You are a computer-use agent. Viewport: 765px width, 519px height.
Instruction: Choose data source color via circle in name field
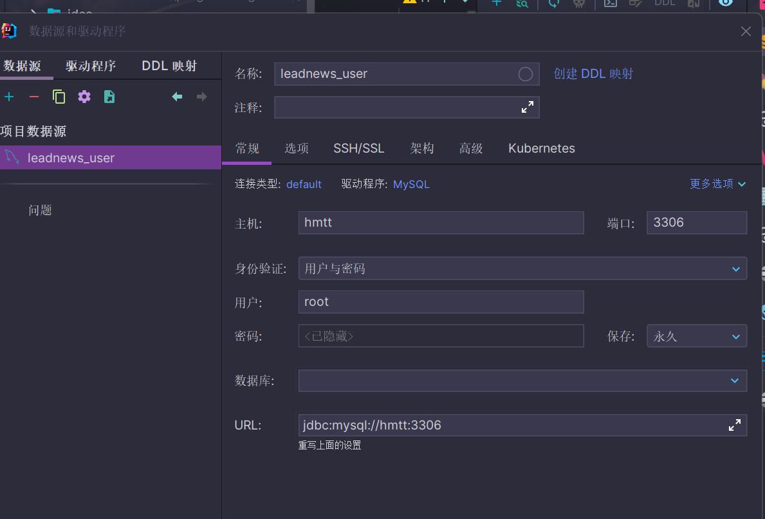point(526,74)
